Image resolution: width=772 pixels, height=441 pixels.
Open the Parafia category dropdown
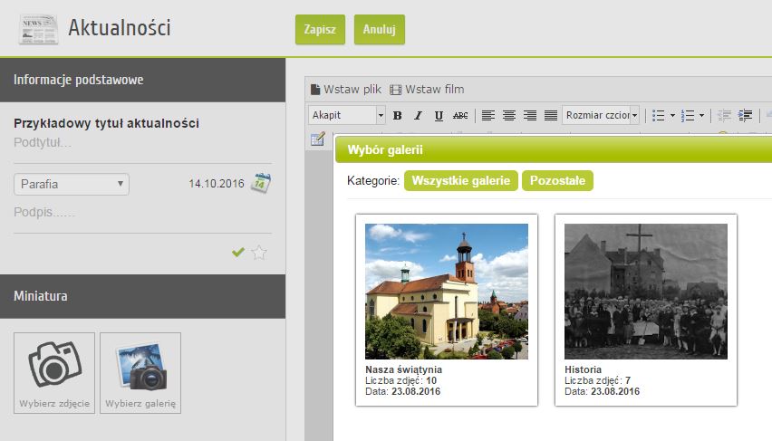(x=72, y=184)
